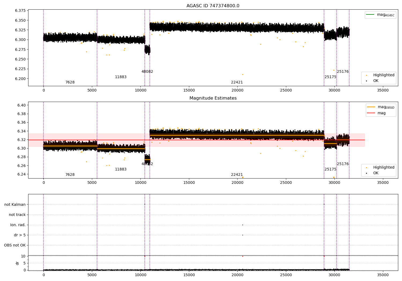The height and width of the screenshot is (281, 402).
Task: Click the 'dr' axis label in bottom plot
Action: (x=17, y=263)
